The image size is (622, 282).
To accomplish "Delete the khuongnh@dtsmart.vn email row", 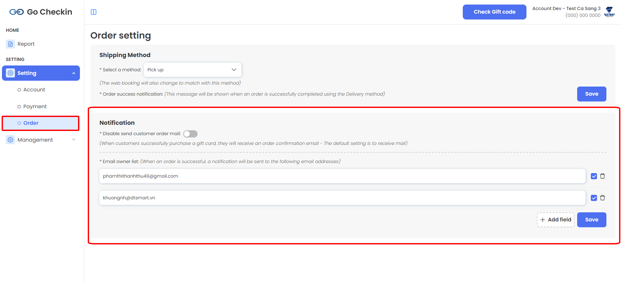I will [x=603, y=198].
